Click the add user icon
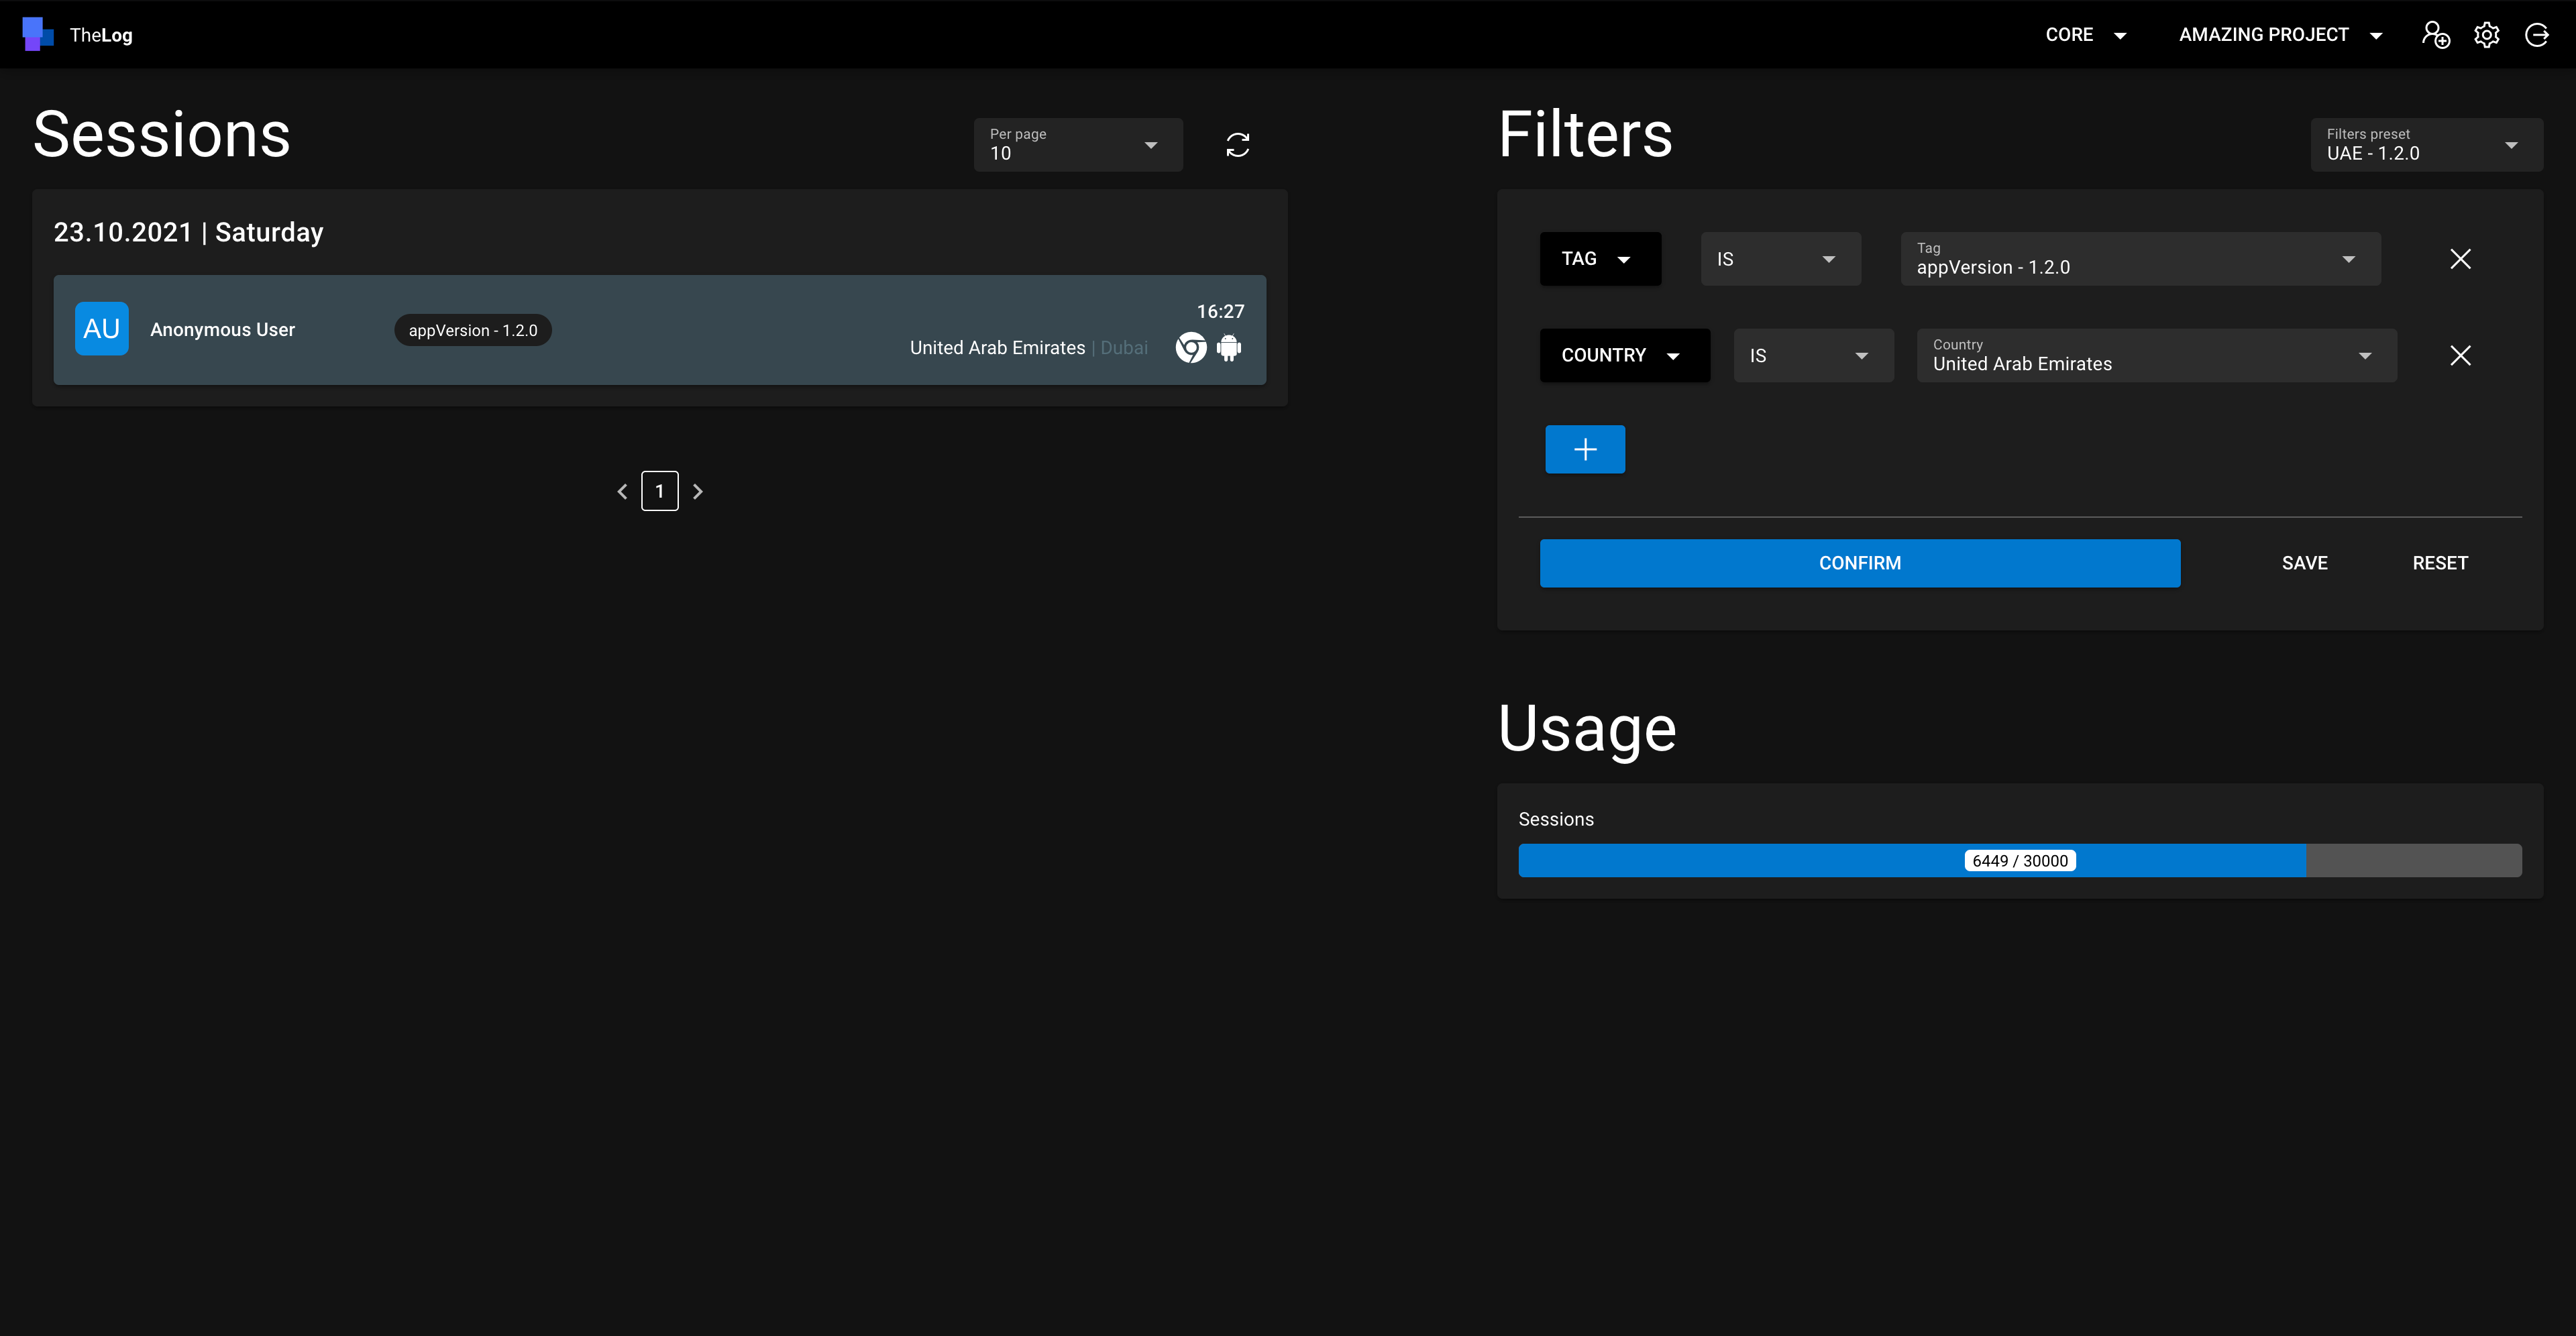2576x1336 pixels. (2435, 35)
